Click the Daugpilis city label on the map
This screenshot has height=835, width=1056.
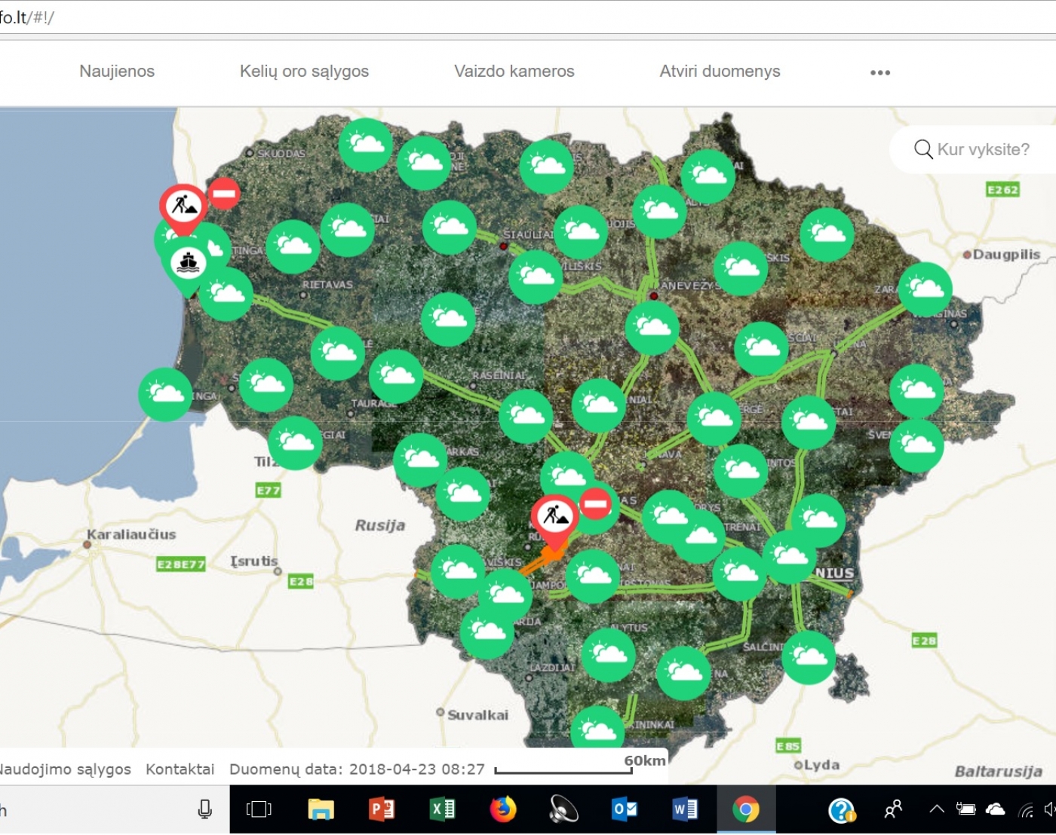click(x=1006, y=255)
